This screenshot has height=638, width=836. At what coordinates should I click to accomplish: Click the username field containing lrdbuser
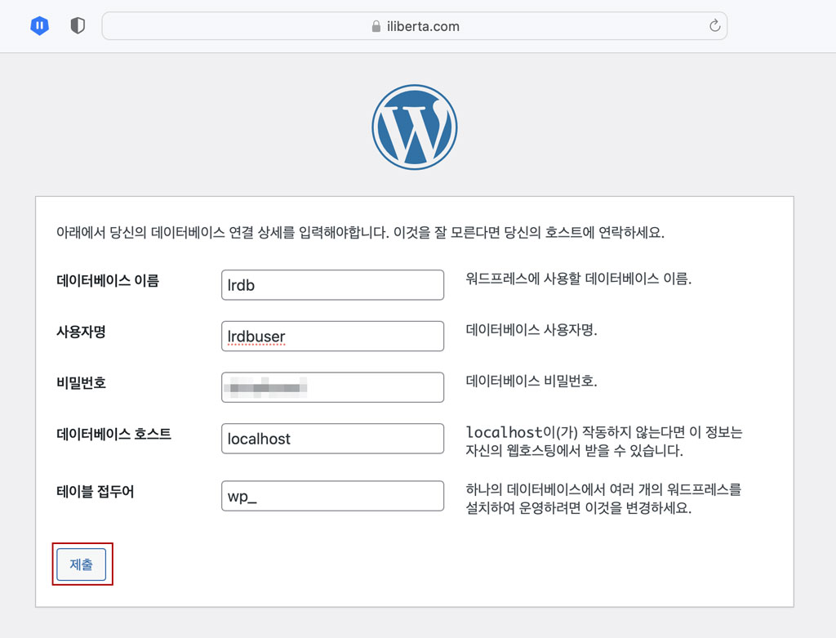click(x=332, y=336)
